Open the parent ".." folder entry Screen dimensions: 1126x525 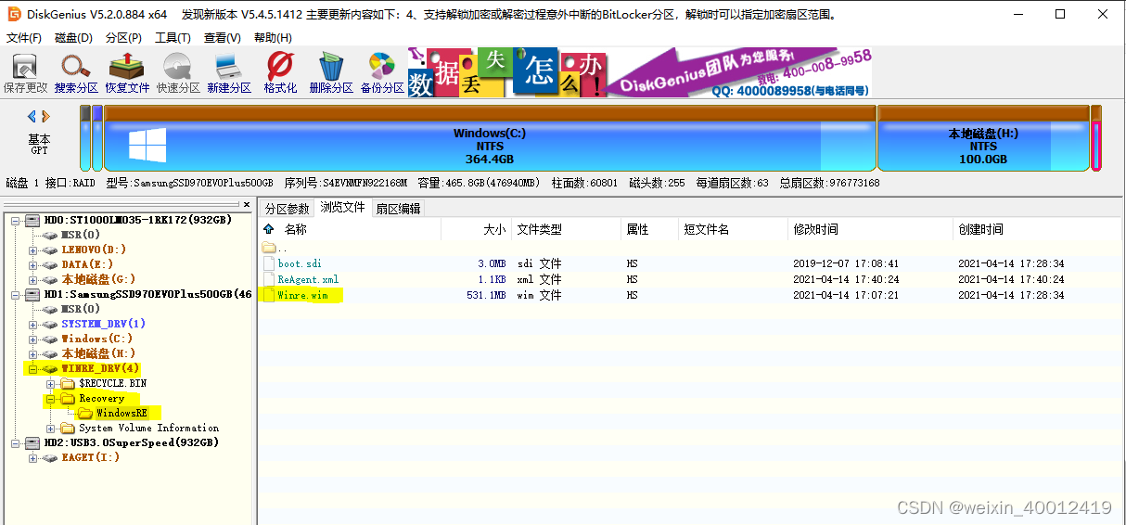269,248
